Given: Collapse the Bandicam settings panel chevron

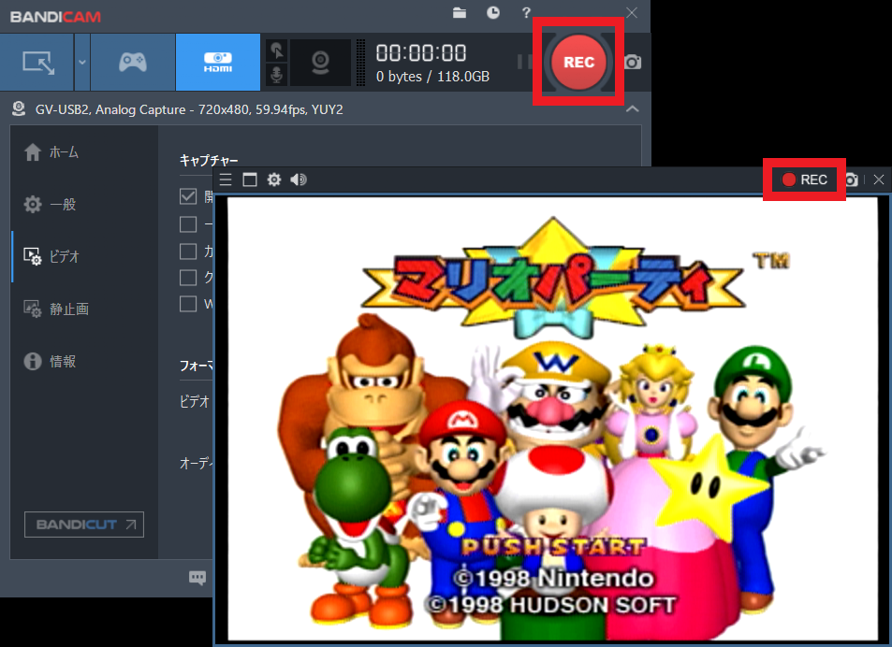Looking at the screenshot, I should (x=632, y=108).
